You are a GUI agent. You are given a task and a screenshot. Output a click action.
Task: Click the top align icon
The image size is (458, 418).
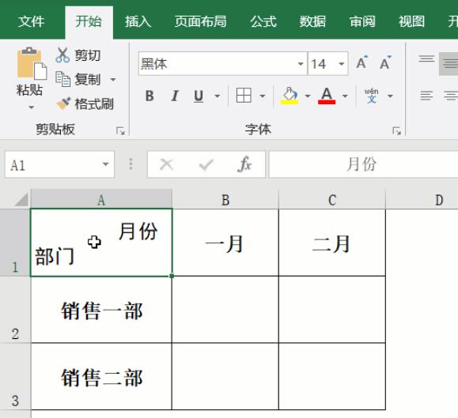pyautogui.click(x=426, y=59)
